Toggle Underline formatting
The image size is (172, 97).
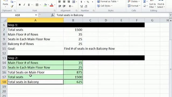[29, 5]
